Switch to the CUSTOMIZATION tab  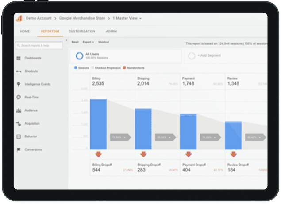tap(82, 31)
